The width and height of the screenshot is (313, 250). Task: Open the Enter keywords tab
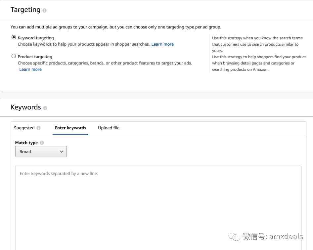point(70,128)
